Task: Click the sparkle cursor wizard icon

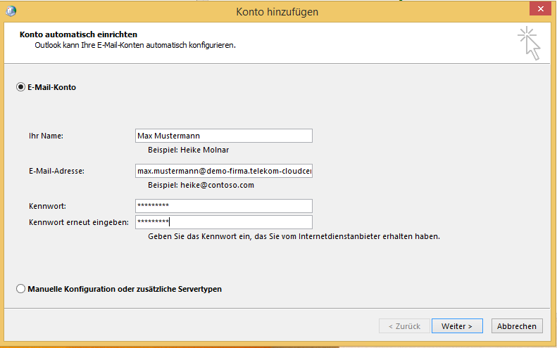Action: [x=529, y=43]
